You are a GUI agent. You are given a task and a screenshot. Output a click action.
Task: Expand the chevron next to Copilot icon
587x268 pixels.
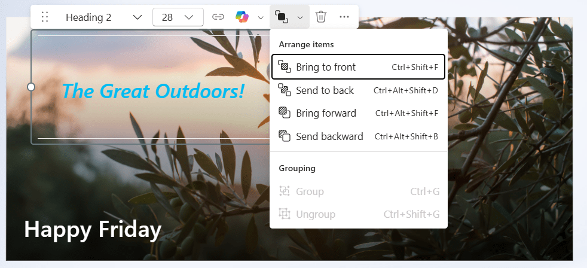[261, 17]
